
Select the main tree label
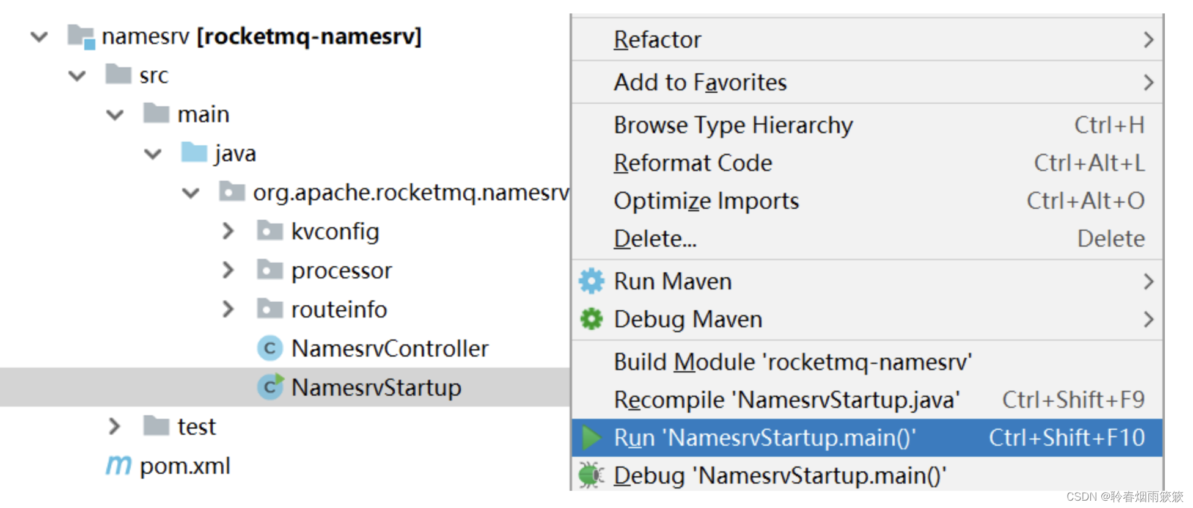tap(204, 114)
